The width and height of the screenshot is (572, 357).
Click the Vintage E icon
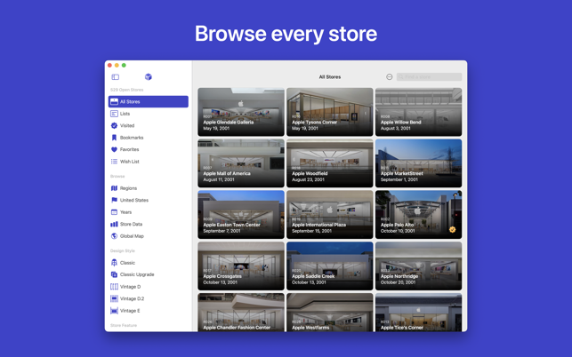coord(114,311)
